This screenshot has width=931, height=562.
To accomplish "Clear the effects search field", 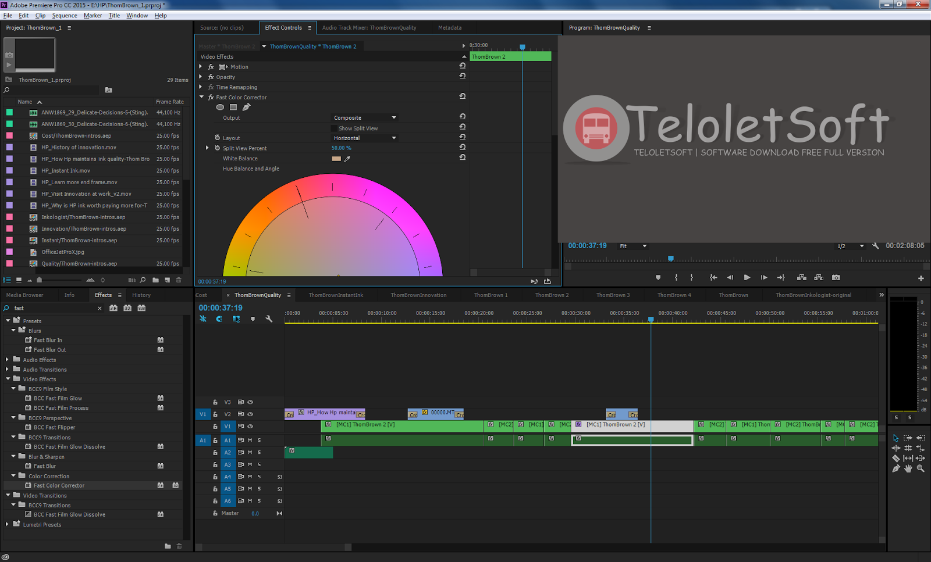I will click(100, 309).
